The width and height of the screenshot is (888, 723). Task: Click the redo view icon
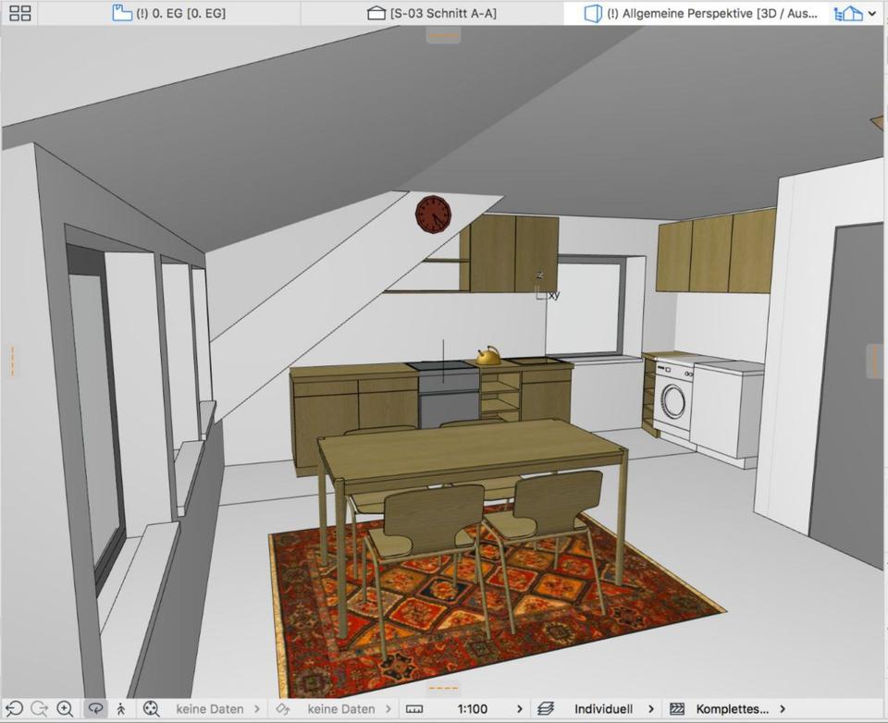click(39, 709)
